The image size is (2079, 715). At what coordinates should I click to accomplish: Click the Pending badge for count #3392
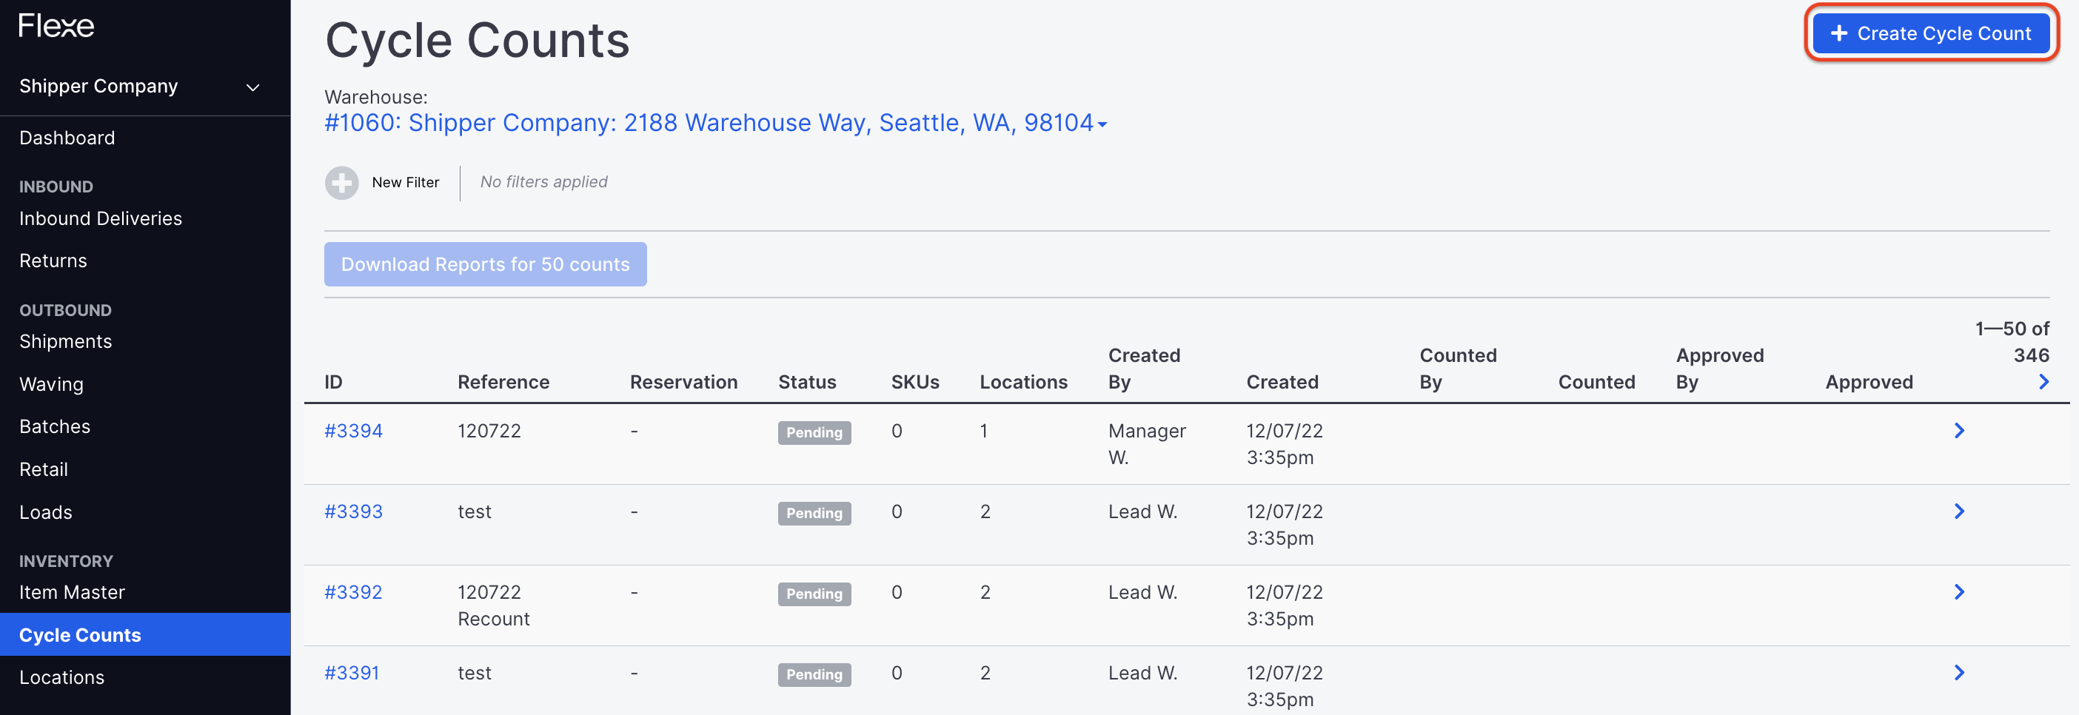click(814, 593)
